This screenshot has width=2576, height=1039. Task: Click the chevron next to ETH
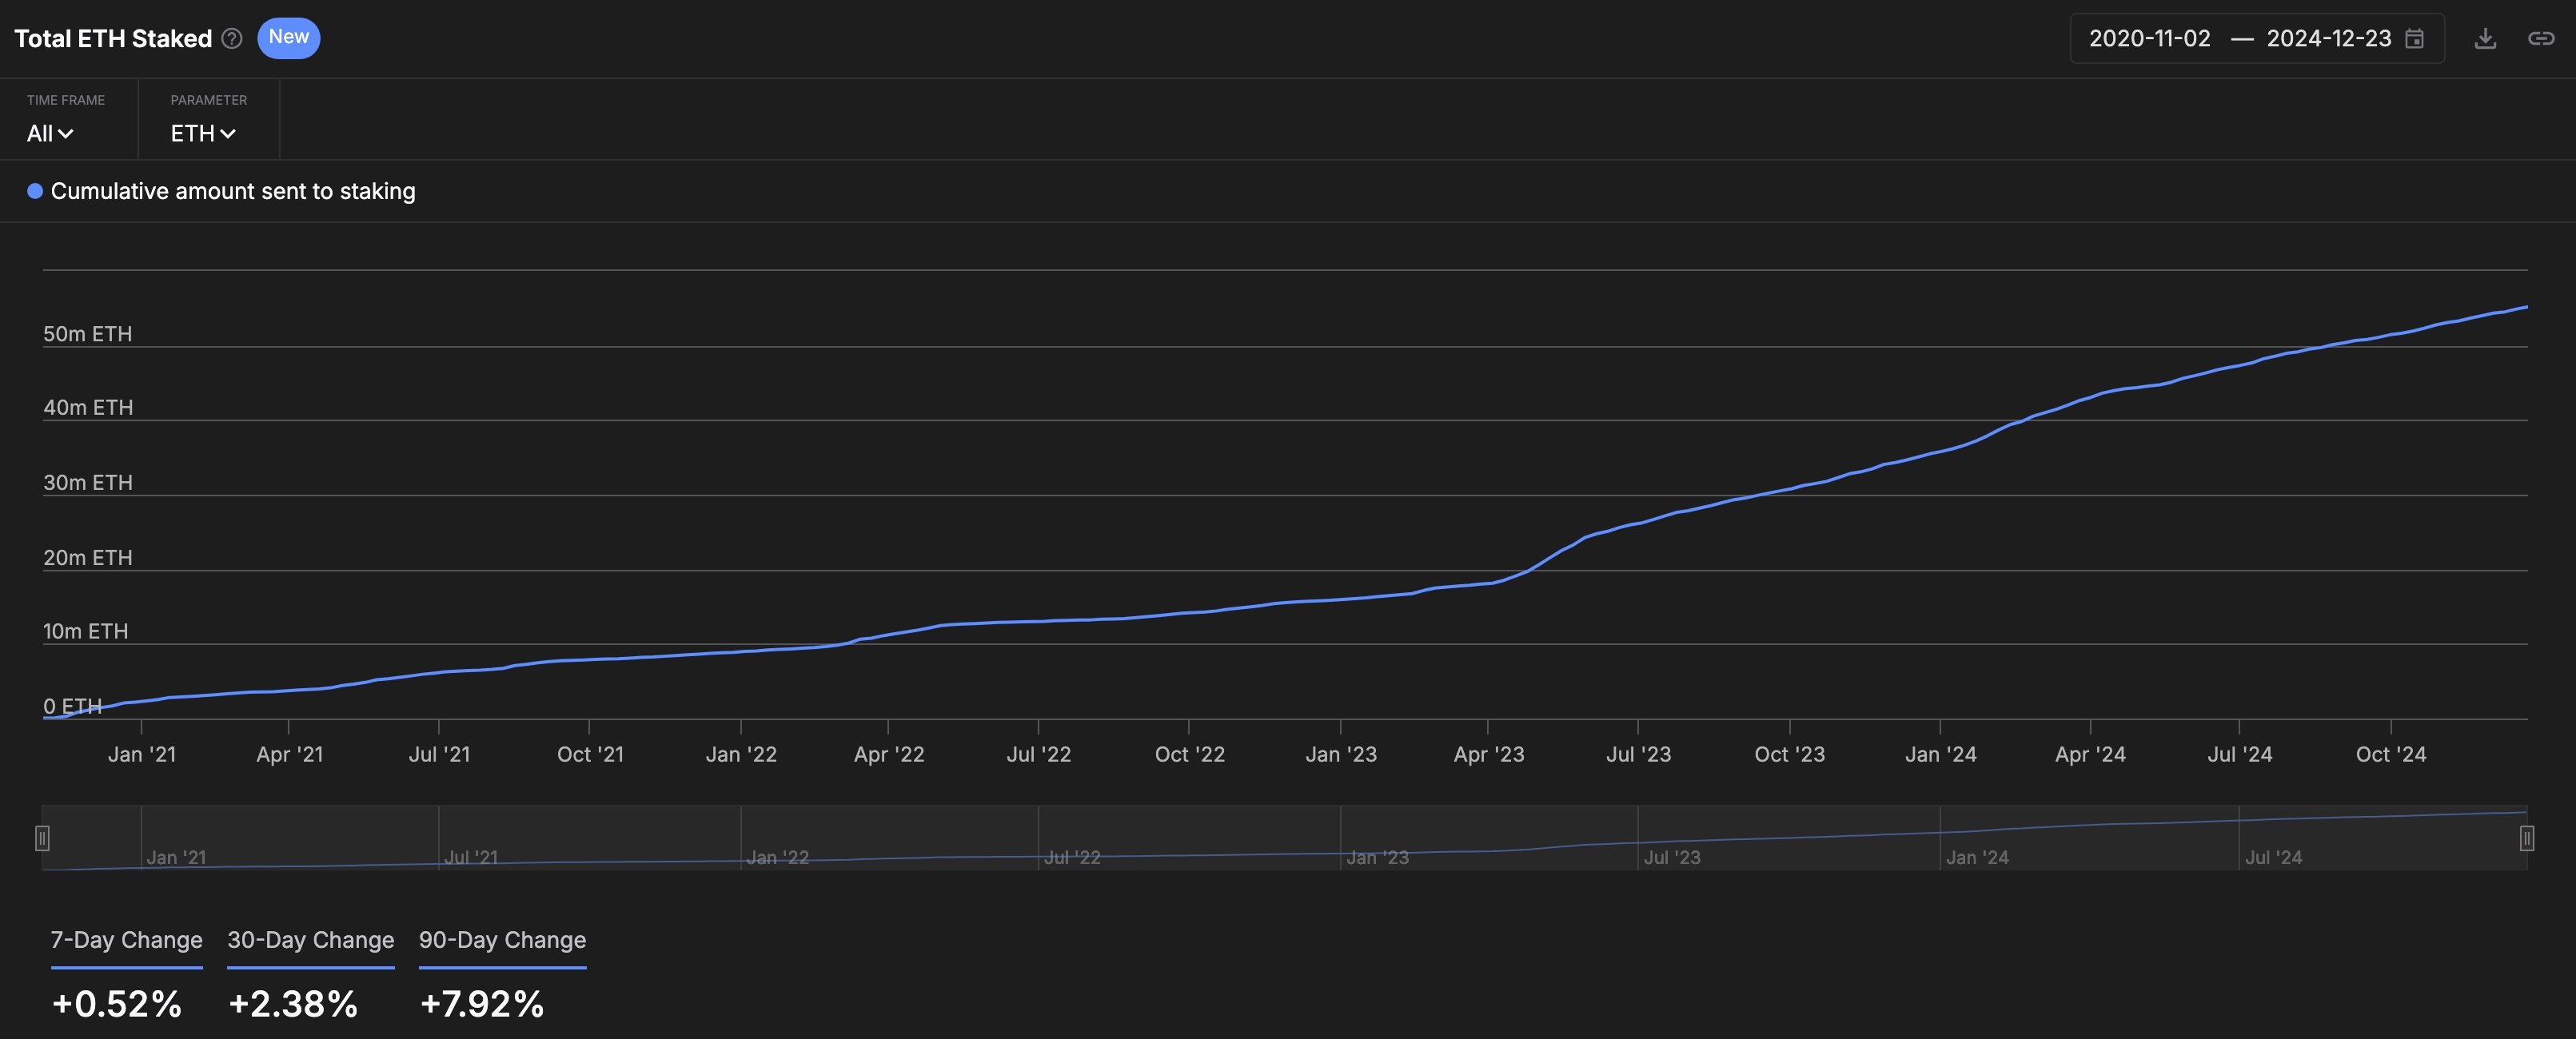click(x=228, y=134)
